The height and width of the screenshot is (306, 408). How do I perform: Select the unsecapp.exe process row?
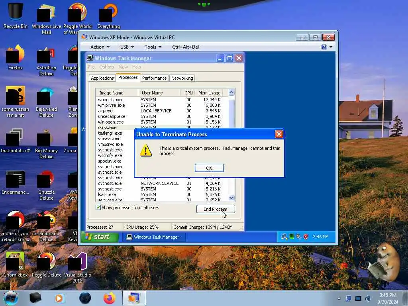(x=161, y=116)
